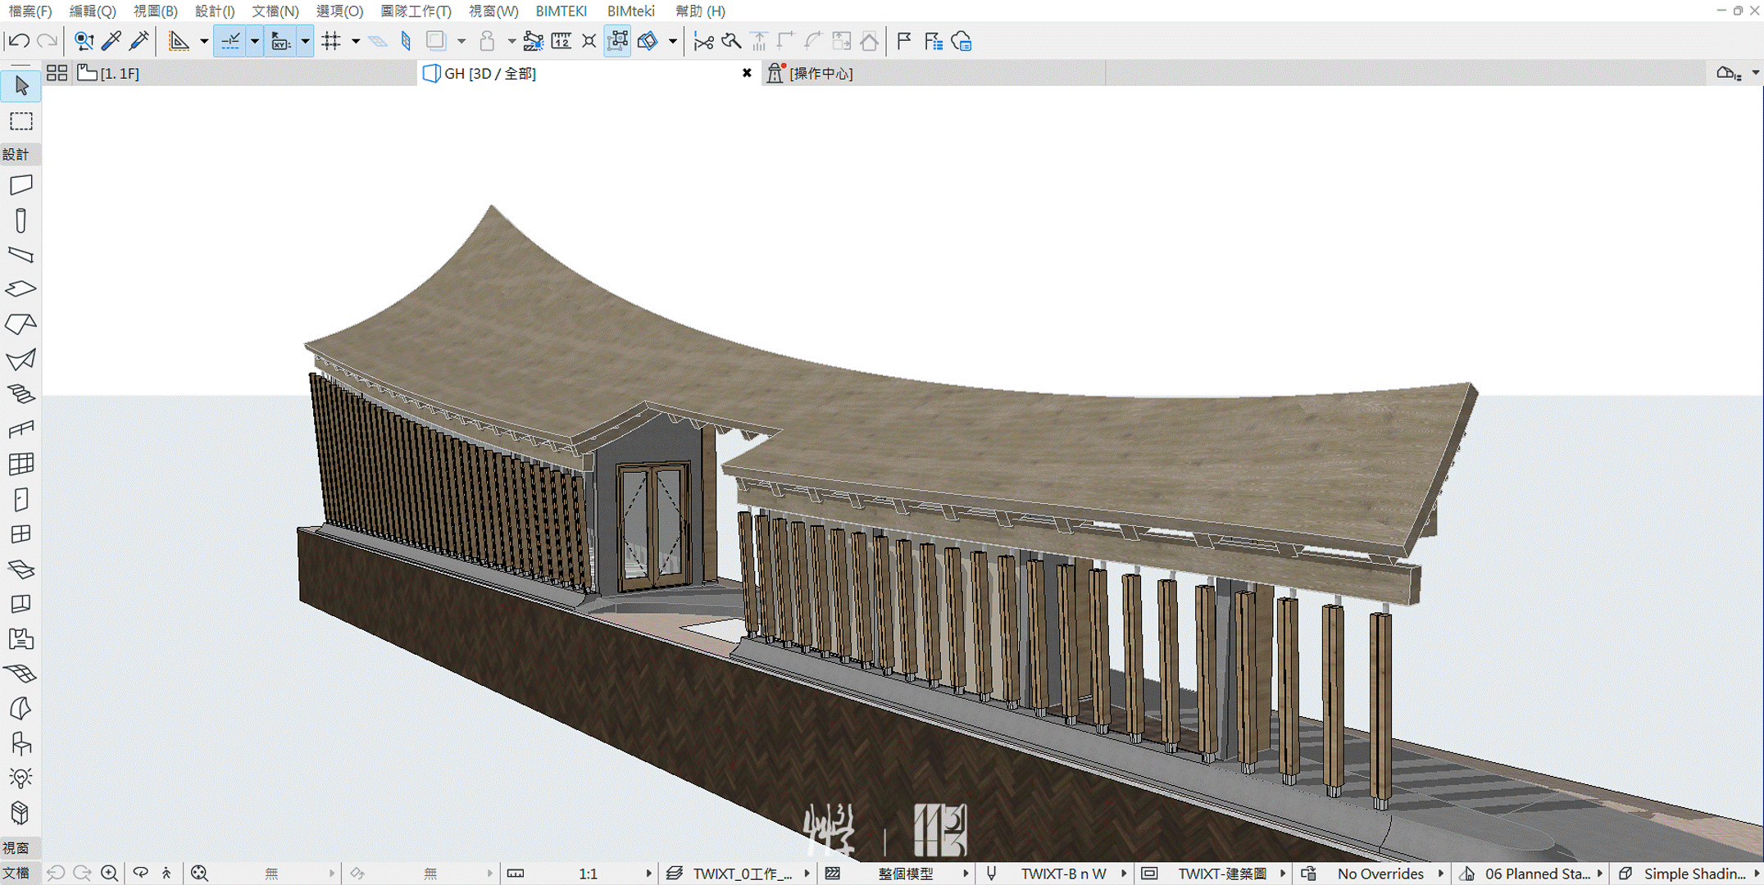Select the Curtain Wall tool icon
Screen dimensions: 1764x885
coord(21,464)
